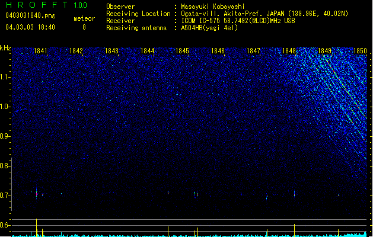Click the Receiving Location label

point(138,14)
